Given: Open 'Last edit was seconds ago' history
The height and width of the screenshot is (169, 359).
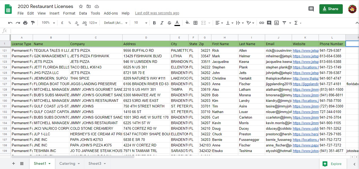Looking at the screenshot, I should click(x=157, y=13).
